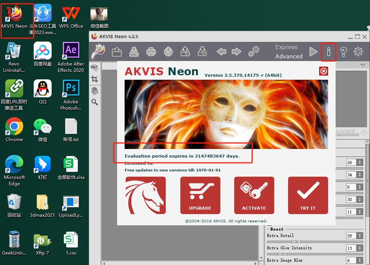Click canvas vertical scrollbar down arrow

261,258
